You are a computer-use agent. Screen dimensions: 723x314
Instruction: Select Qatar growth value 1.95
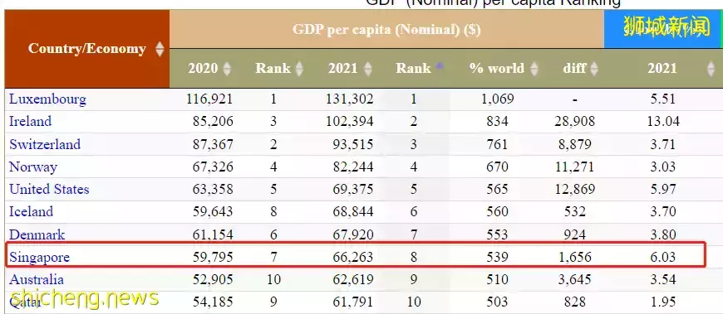(x=662, y=302)
